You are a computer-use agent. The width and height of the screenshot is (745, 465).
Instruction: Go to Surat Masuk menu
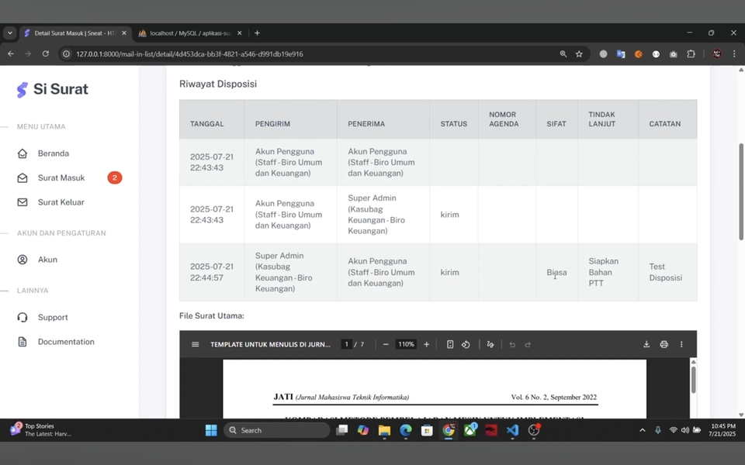61,177
